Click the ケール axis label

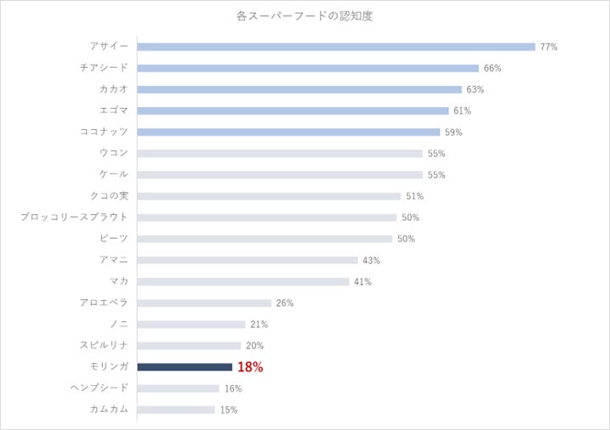[113, 174]
